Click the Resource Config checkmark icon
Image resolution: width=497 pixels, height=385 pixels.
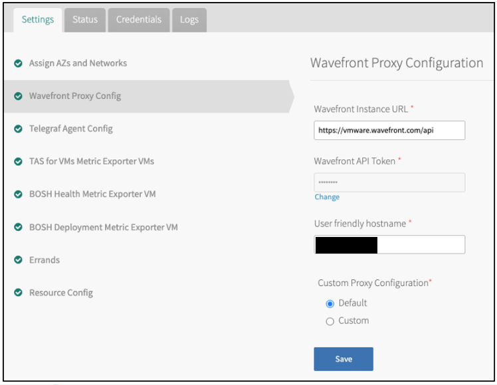pyautogui.click(x=18, y=293)
